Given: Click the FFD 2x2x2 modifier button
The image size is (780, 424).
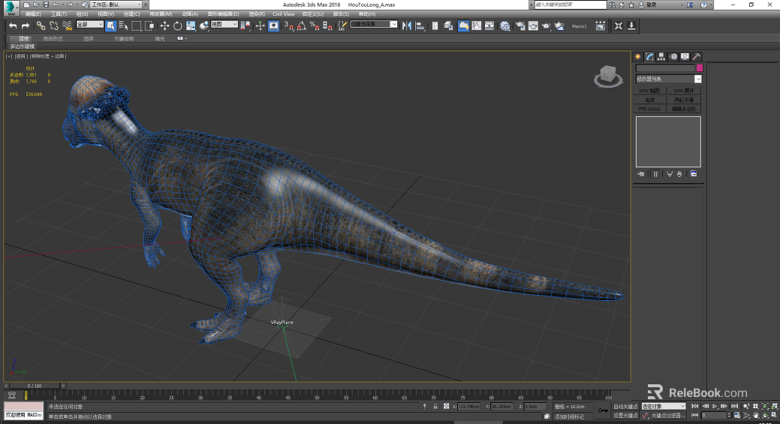Looking at the screenshot, I should (x=649, y=108).
